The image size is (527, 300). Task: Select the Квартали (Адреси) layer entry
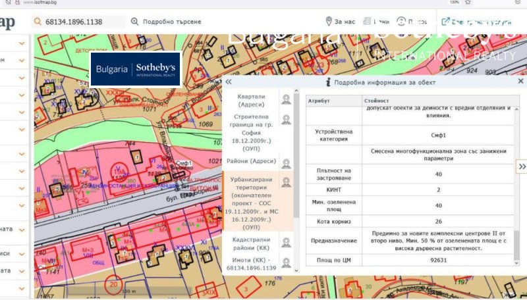point(251,100)
